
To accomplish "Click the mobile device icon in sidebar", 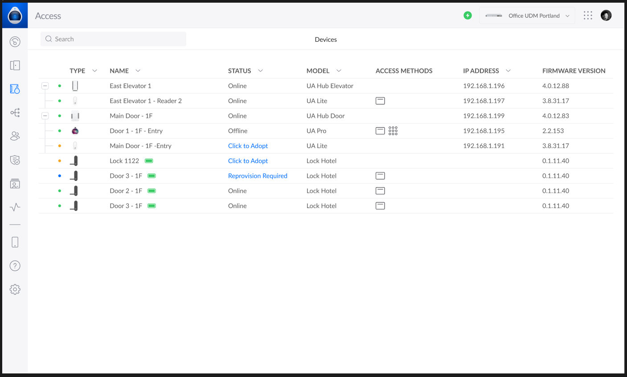I will (x=15, y=242).
